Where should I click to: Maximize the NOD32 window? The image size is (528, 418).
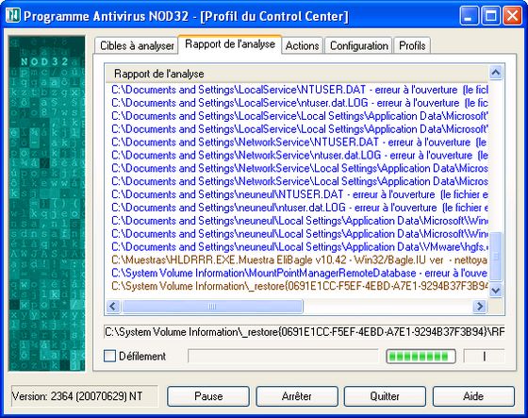[490, 15]
